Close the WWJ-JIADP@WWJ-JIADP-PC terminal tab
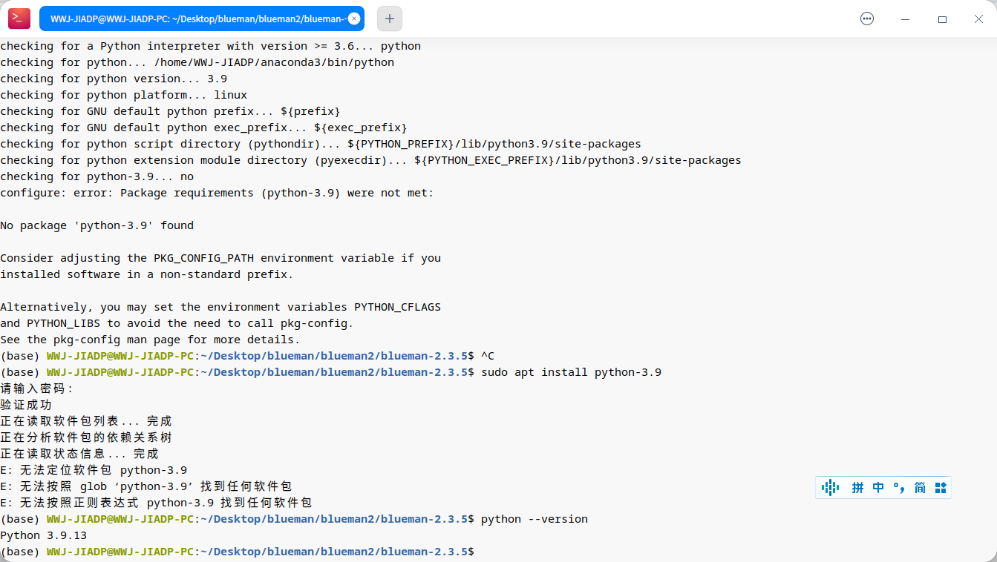 pos(354,19)
